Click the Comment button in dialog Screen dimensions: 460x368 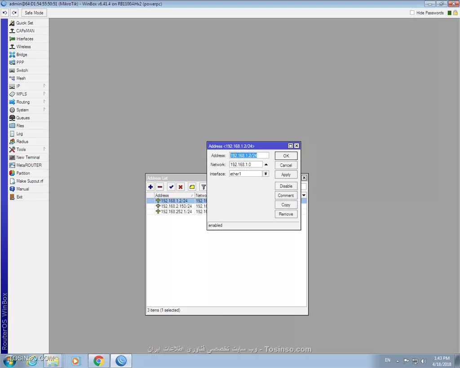tap(286, 195)
